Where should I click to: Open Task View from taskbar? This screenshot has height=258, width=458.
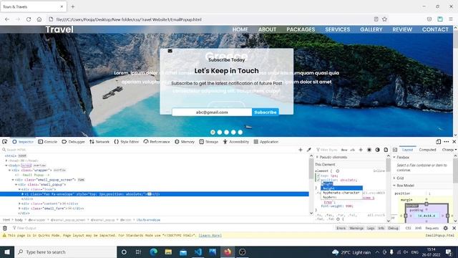click(x=138, y=252)
